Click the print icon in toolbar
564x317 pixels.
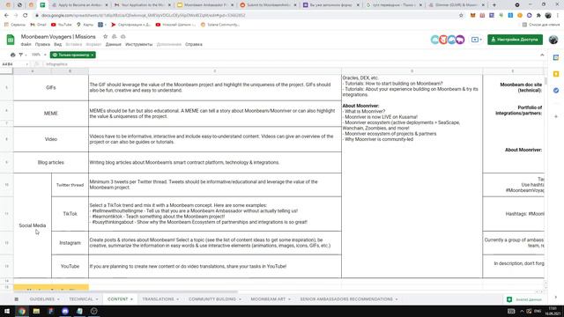(13, 55)
